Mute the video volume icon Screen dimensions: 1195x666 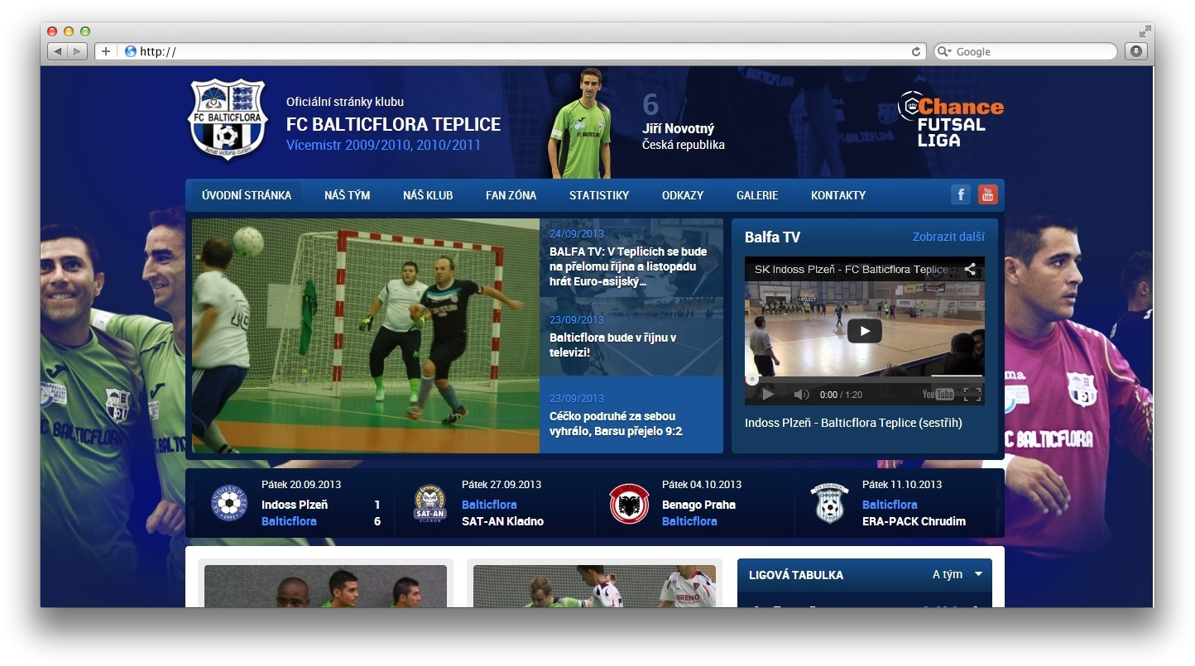point(801,395)
